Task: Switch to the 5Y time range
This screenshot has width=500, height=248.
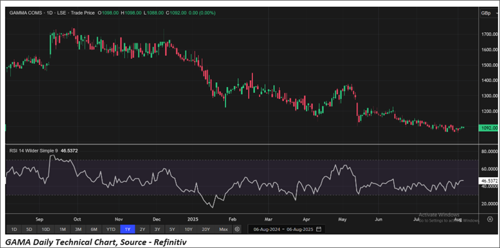Action: pyautogui.click(x=172, y=229)
